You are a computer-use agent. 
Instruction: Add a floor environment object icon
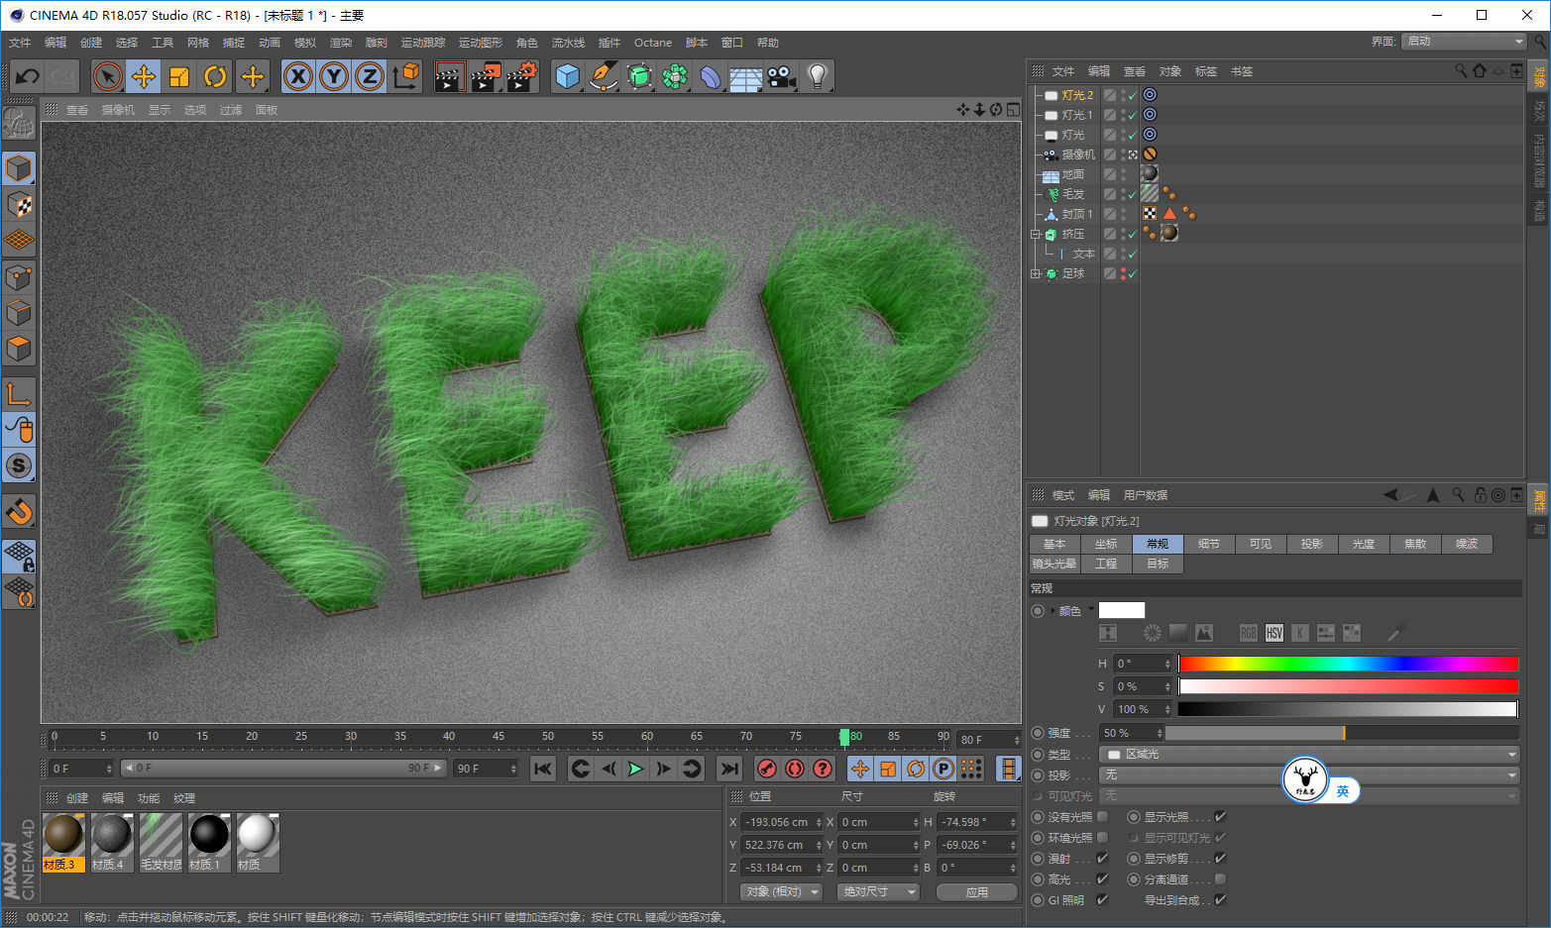coord(746,76)
